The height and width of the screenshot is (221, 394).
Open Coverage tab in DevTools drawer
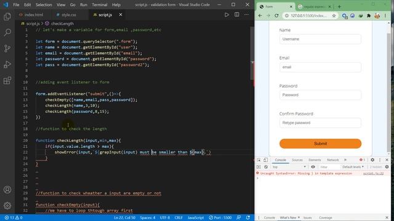326,218
